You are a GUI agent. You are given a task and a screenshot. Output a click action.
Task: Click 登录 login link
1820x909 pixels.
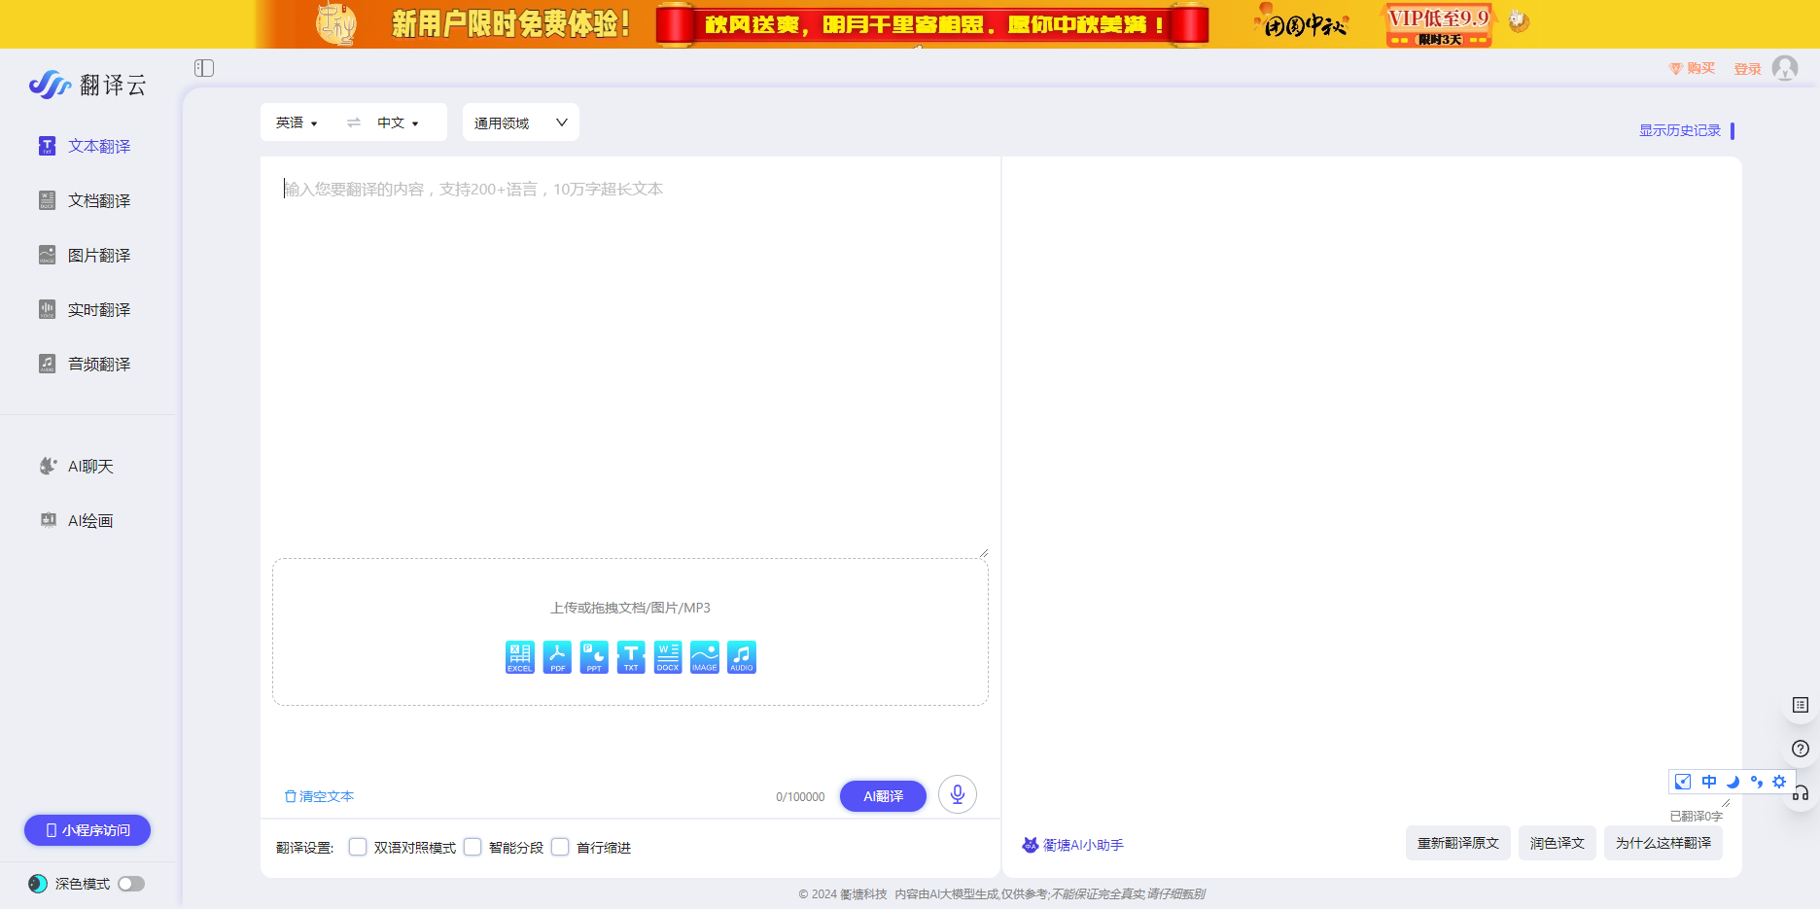(x=1748, y=69)
